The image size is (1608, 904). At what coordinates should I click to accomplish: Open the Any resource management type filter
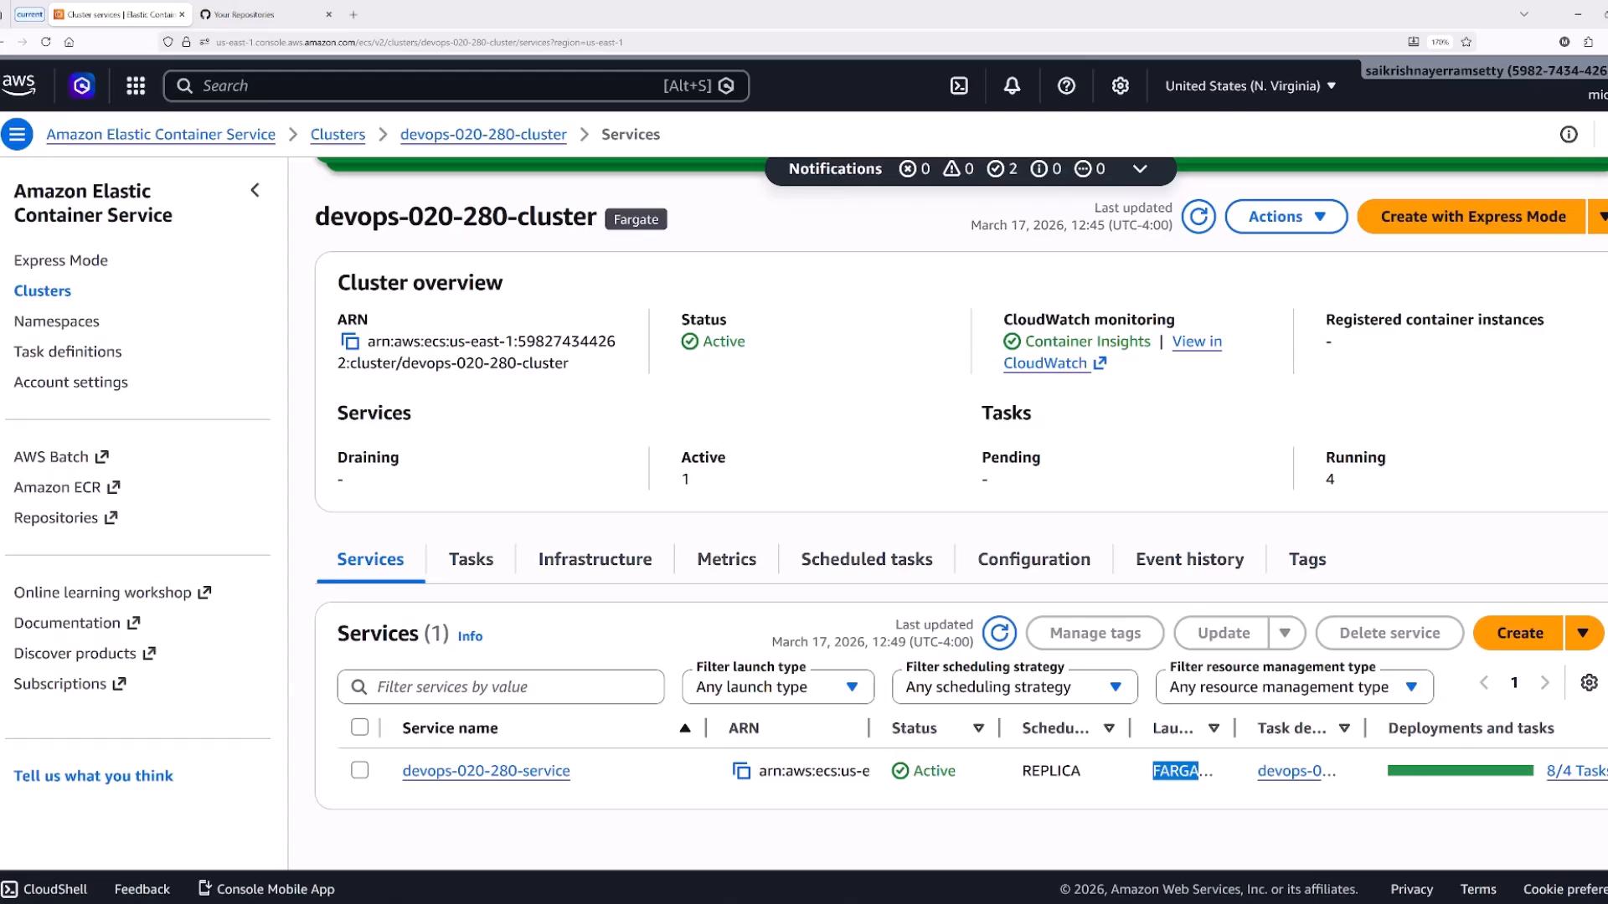(x=1295, y=687)
